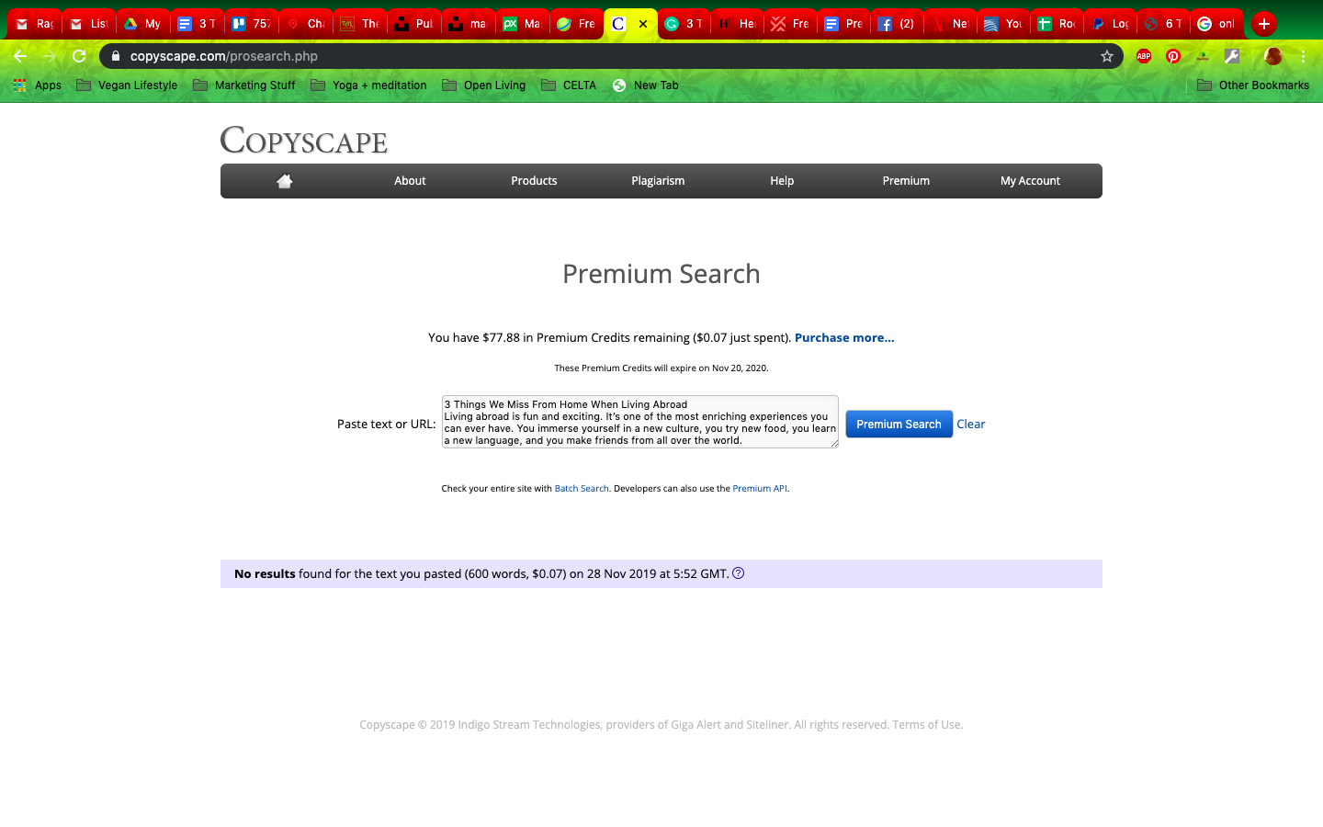
Task: Open the New Tab bookmark
Action: 645,85
